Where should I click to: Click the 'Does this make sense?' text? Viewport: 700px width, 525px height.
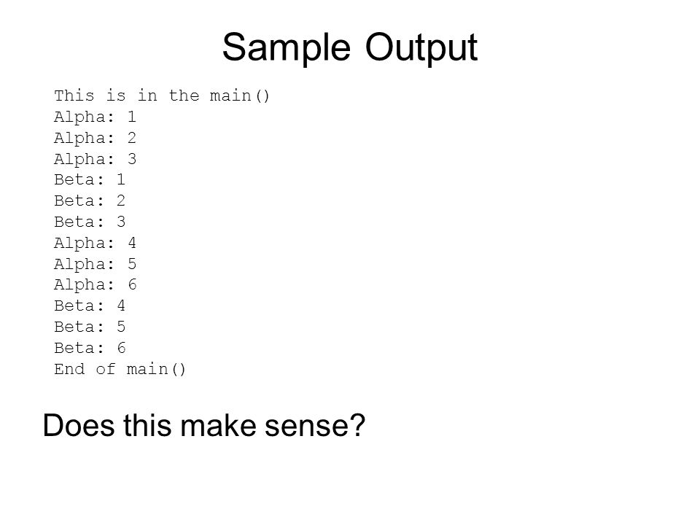[204, 425]
